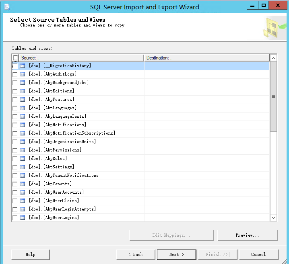Check the AbpFeatures table checkbox
289x264 pixels.
(x=15, y=100)
